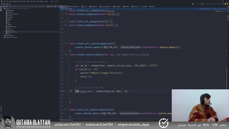
Task: Open Project panel settings gear
Action: 55,6
